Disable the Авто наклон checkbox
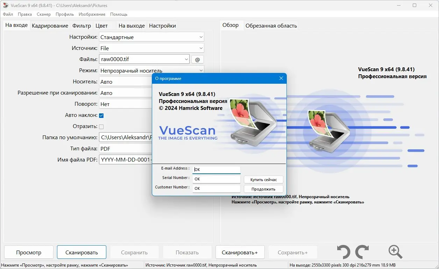The image size is (439, 269). (101, 115)
